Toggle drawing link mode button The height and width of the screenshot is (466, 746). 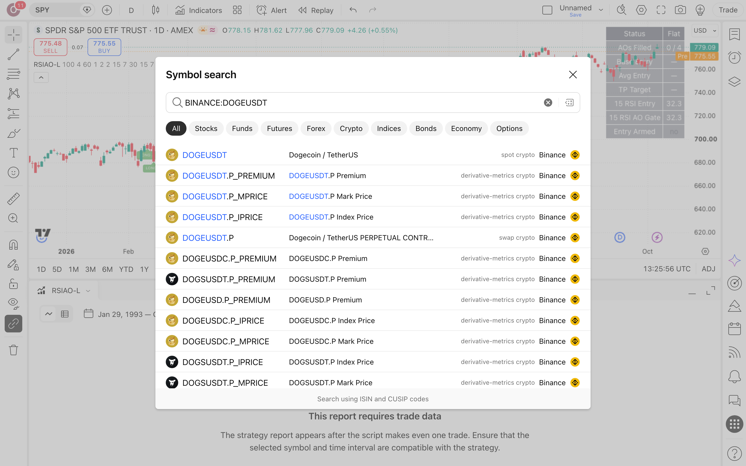[x=13, y=324]
